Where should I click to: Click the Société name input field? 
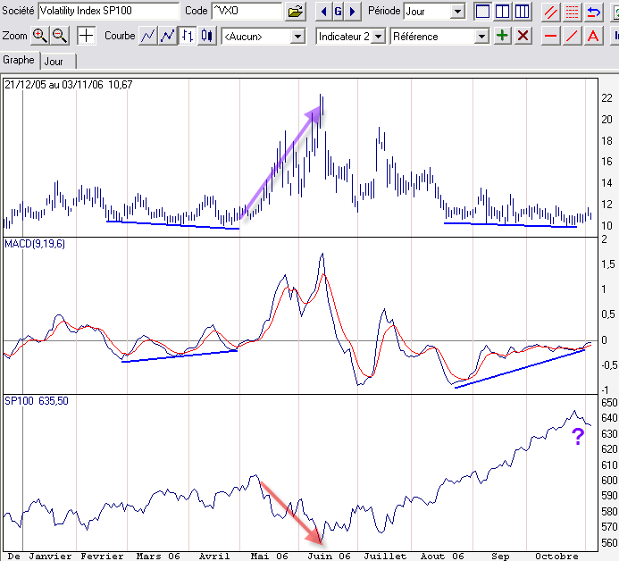(109, 11)
